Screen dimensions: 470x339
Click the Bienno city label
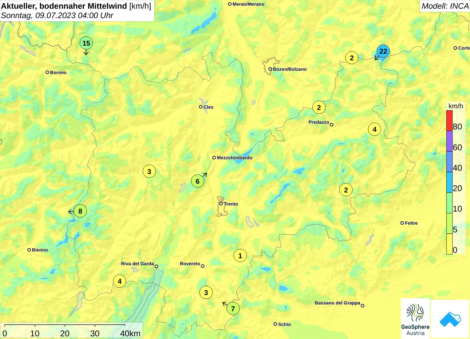click(x=40, y=250)
